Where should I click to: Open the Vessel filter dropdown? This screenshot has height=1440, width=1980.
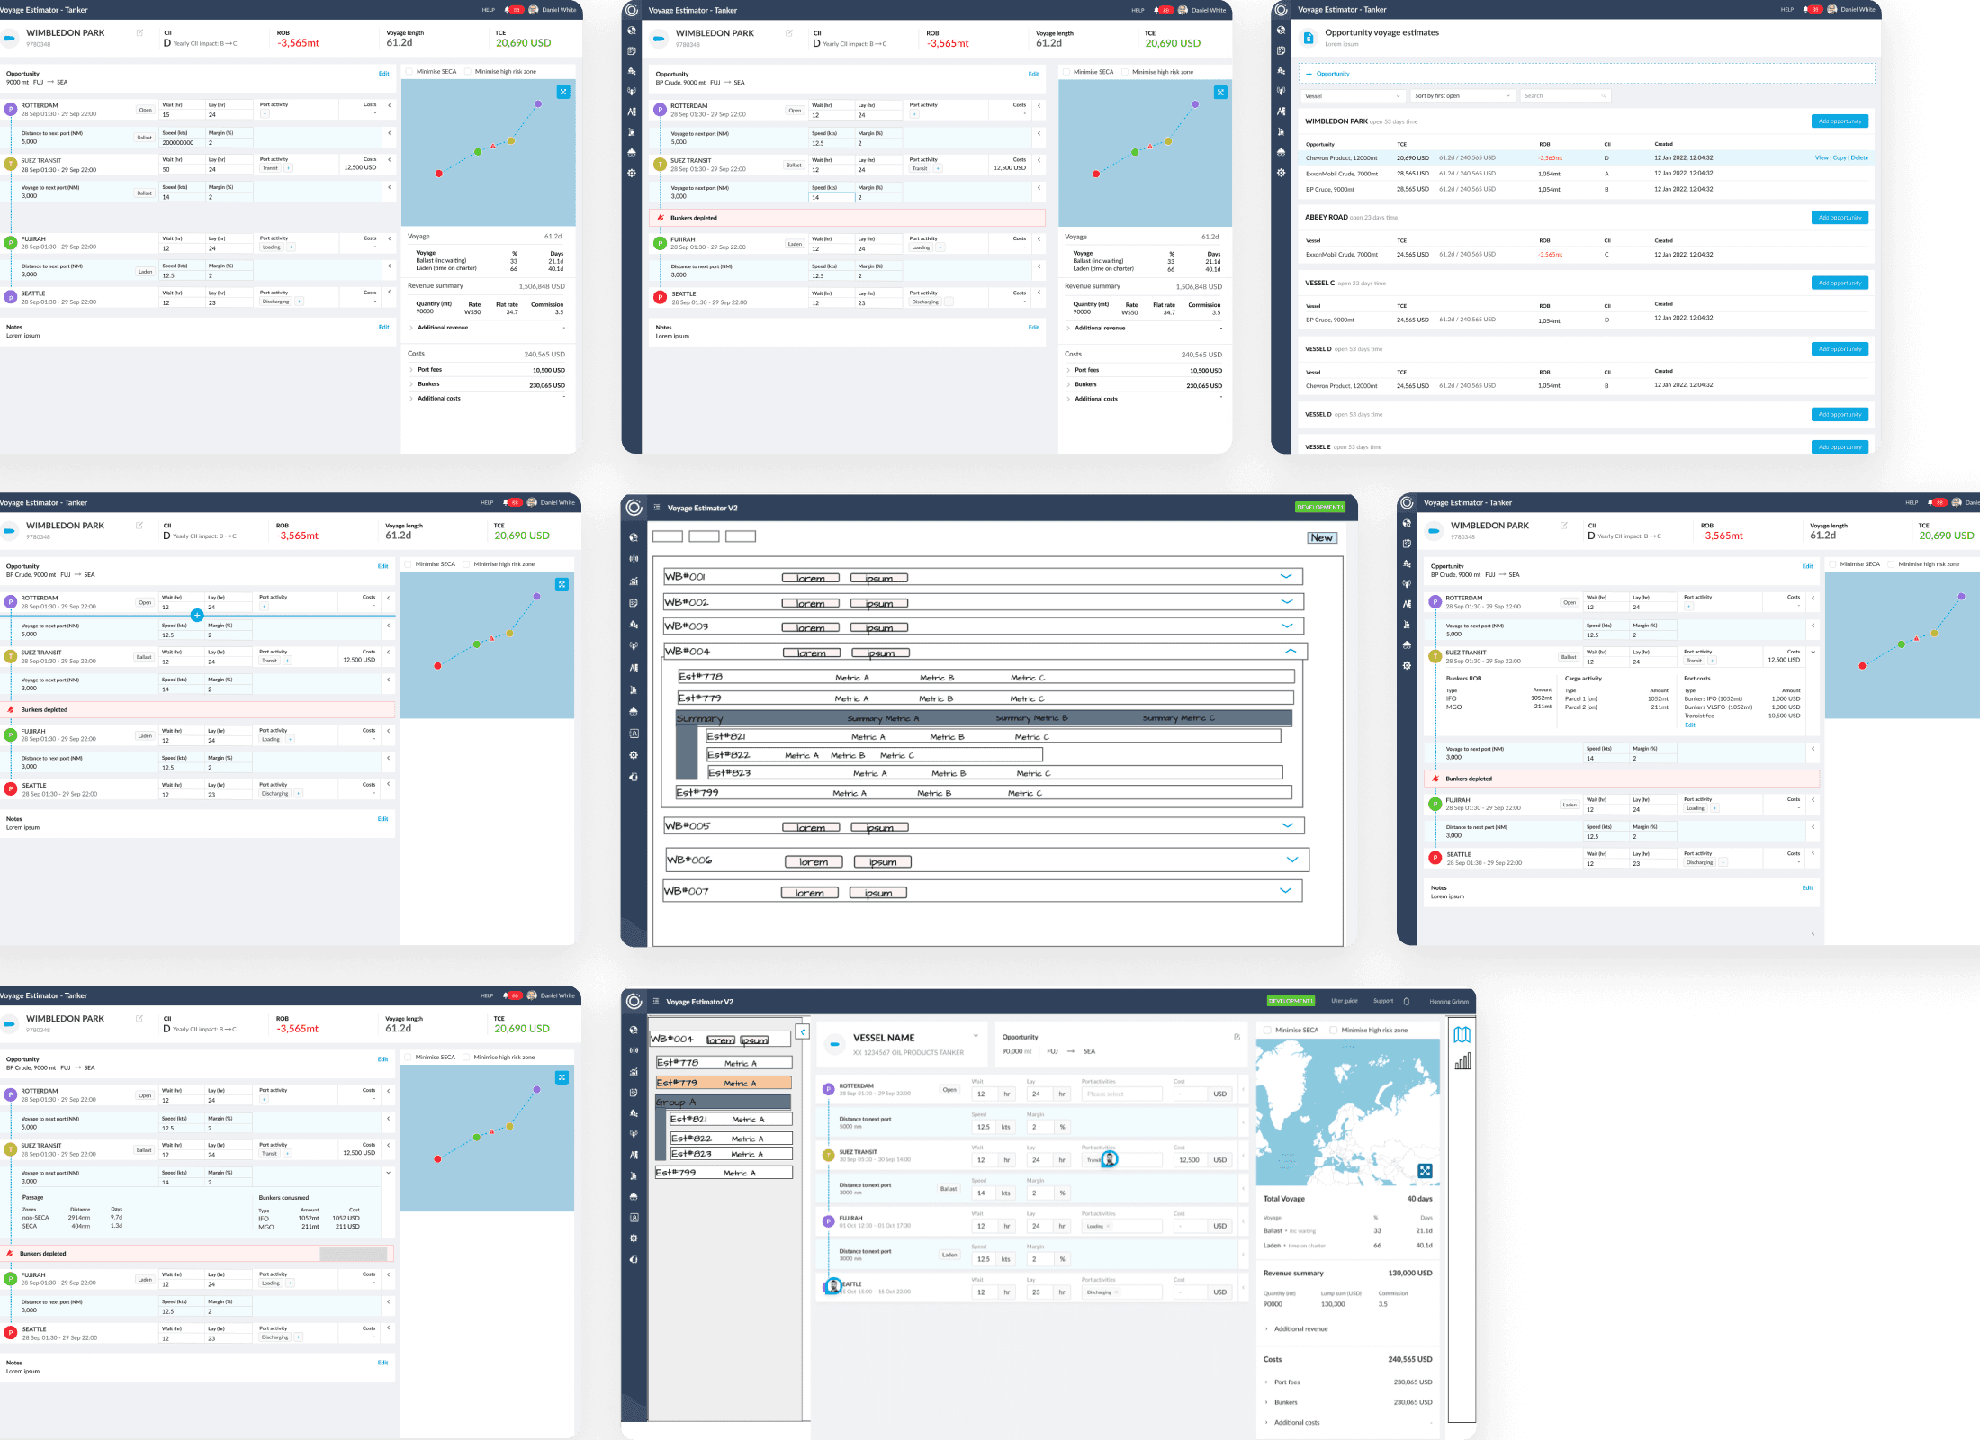tap(1353, 96)
